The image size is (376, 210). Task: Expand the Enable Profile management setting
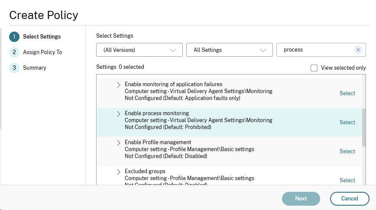click(119, 143)
